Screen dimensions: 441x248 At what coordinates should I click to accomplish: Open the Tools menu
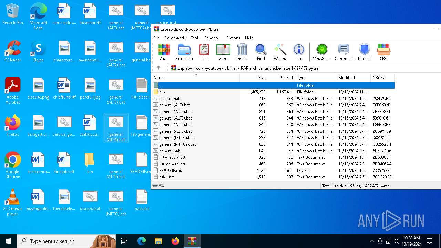pyautogui.click(x=195, y=38)
